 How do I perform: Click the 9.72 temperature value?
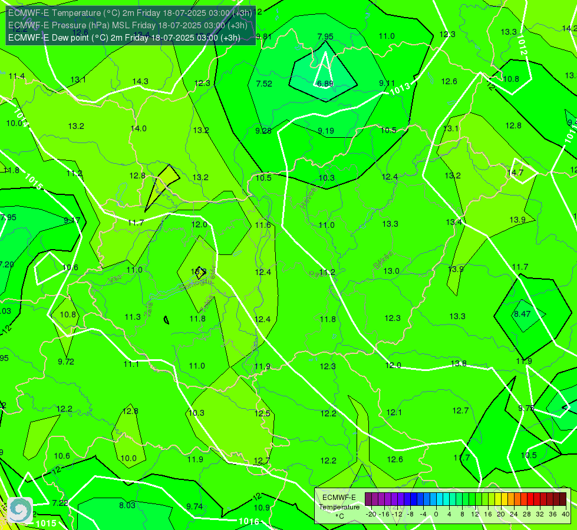pos(66,362)
